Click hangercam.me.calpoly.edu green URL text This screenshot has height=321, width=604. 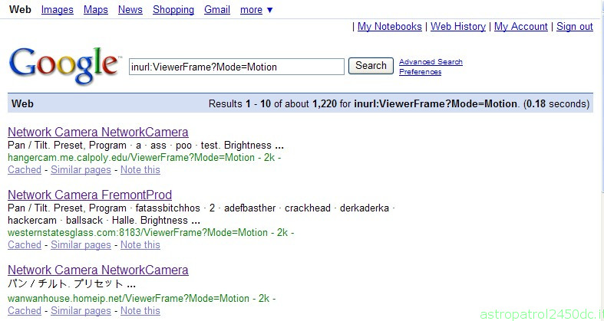click(131, 158)
